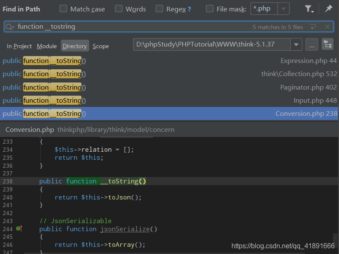This screenshot has width=339, height=254.
Task: Browse directory with the ellipsis button
Action: pyautogui.click(x=312, y=44)
